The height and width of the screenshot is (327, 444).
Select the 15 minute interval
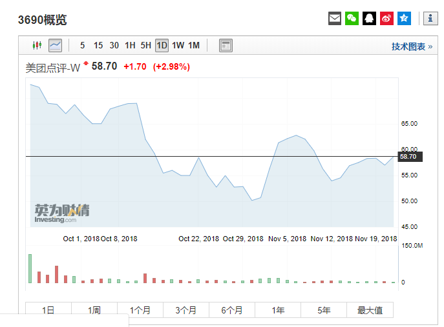click(98, 45)
